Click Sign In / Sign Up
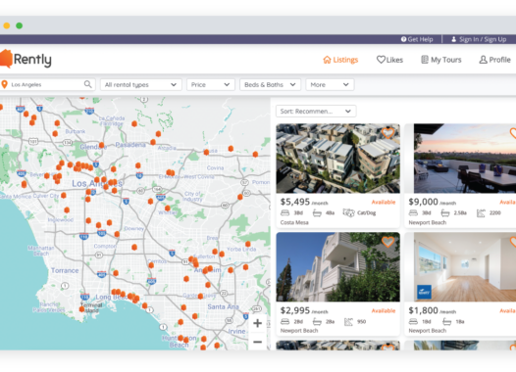 point(479,39)
